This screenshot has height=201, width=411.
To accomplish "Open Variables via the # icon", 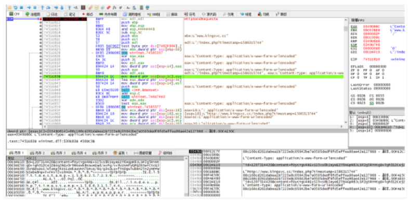I will point(121,8).
